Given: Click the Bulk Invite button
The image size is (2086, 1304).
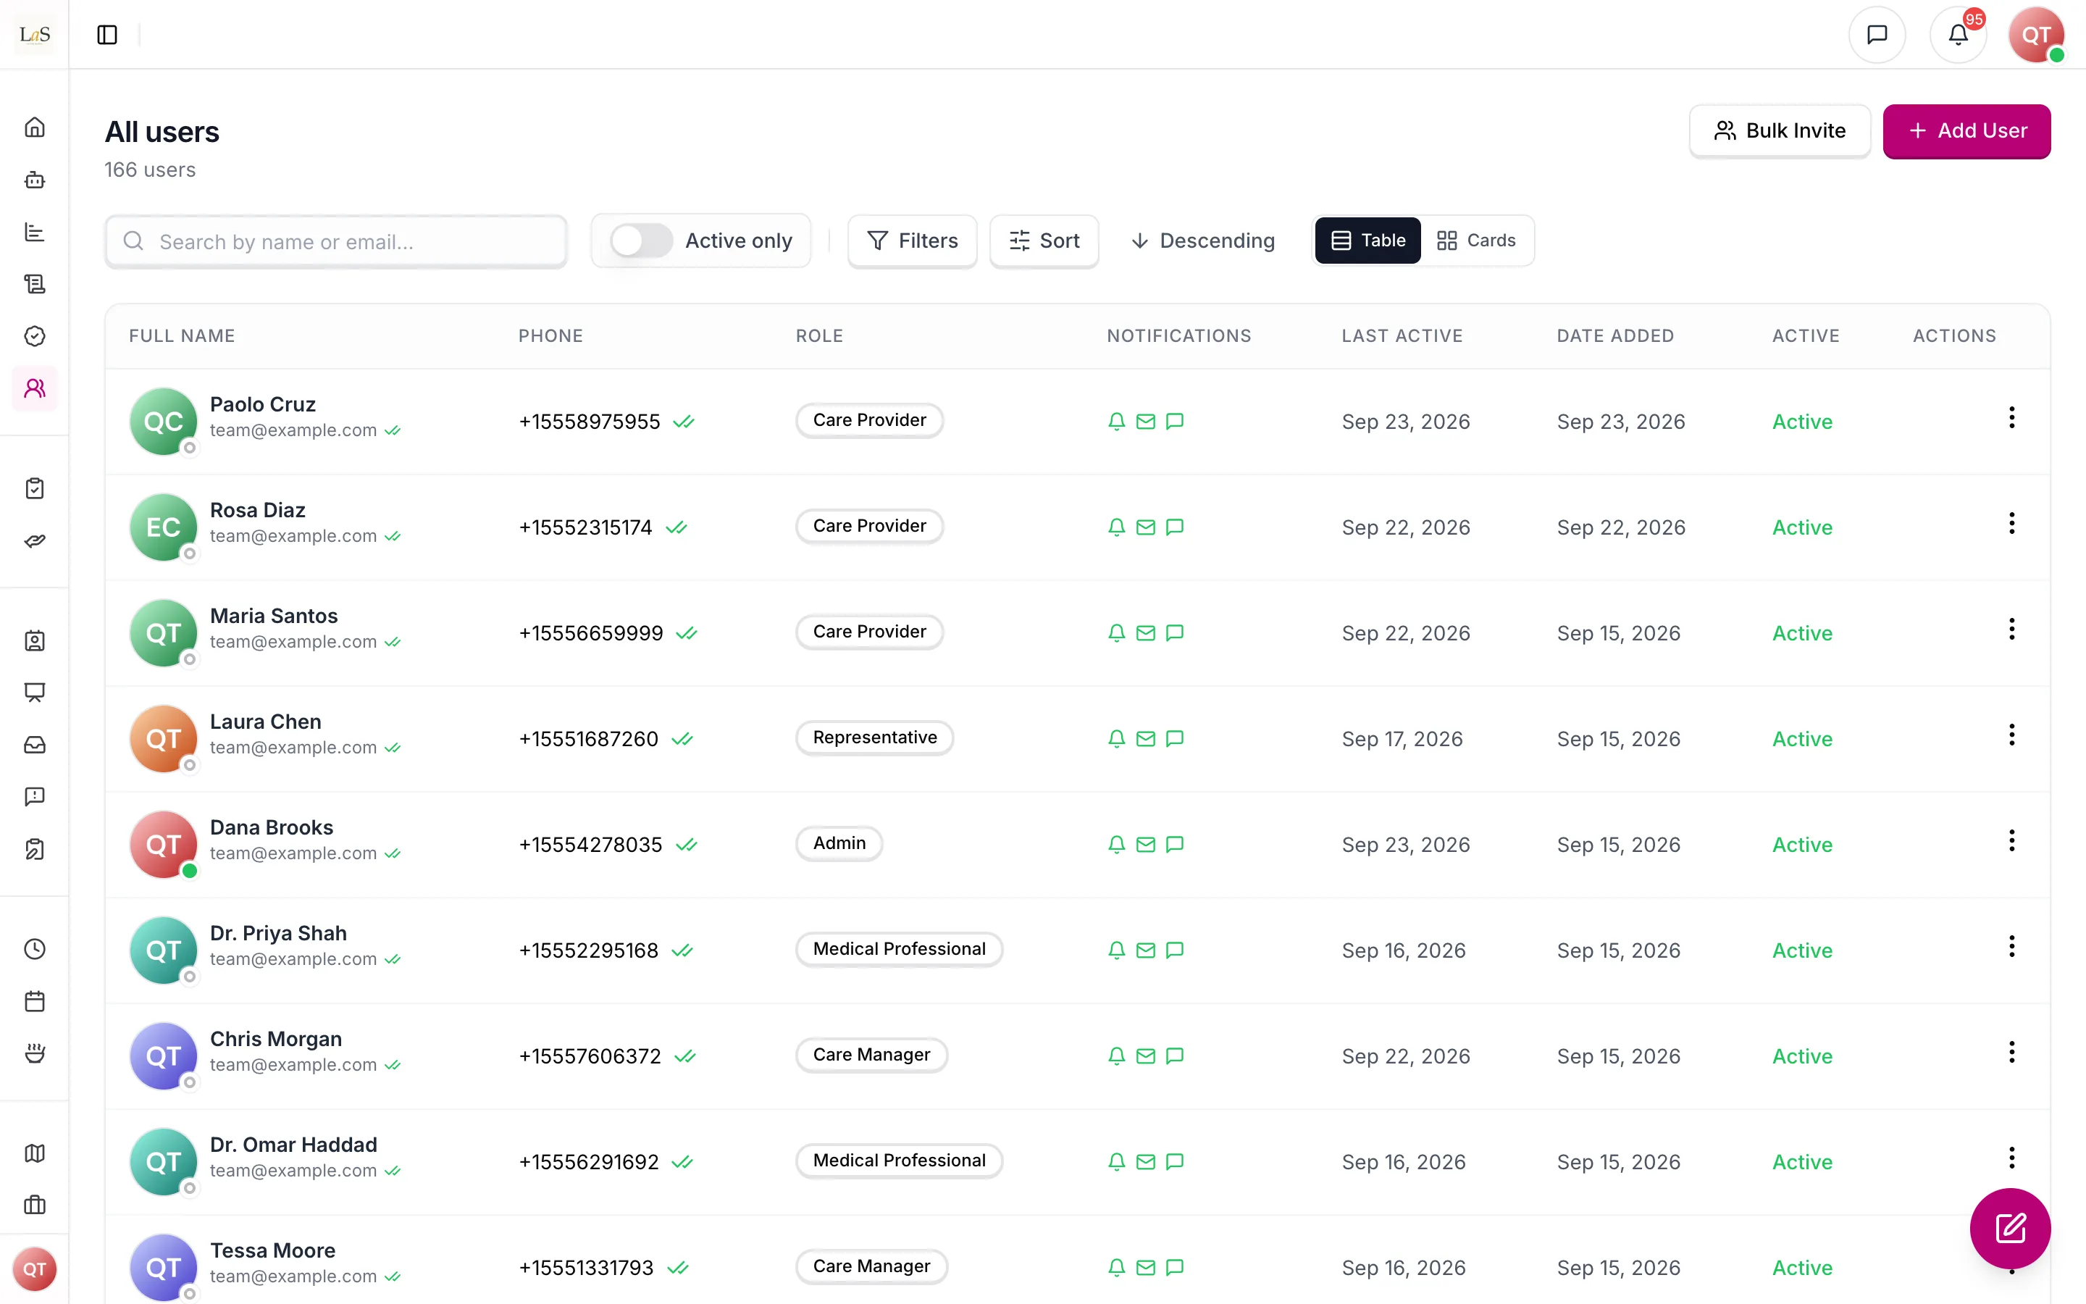Looking at the screenshot, I should (x=1780, y=131).
